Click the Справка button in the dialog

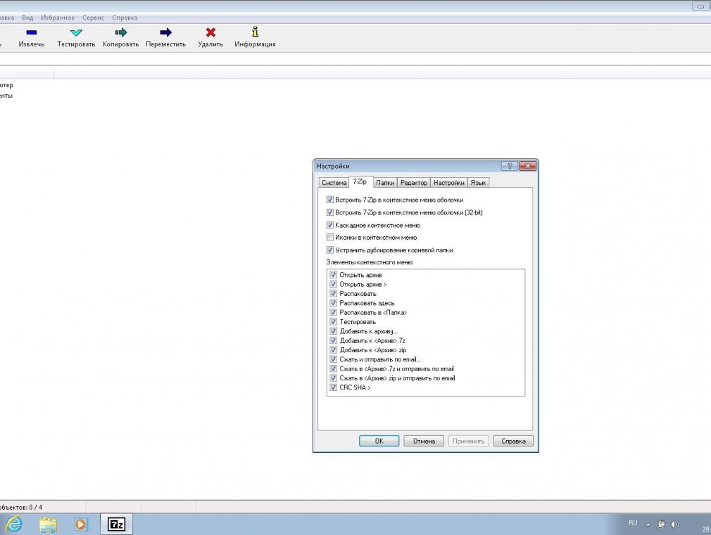click(x=513, y=441)
